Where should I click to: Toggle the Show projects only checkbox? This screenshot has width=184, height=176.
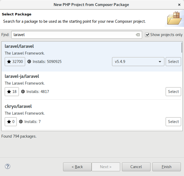coord(147,35)
